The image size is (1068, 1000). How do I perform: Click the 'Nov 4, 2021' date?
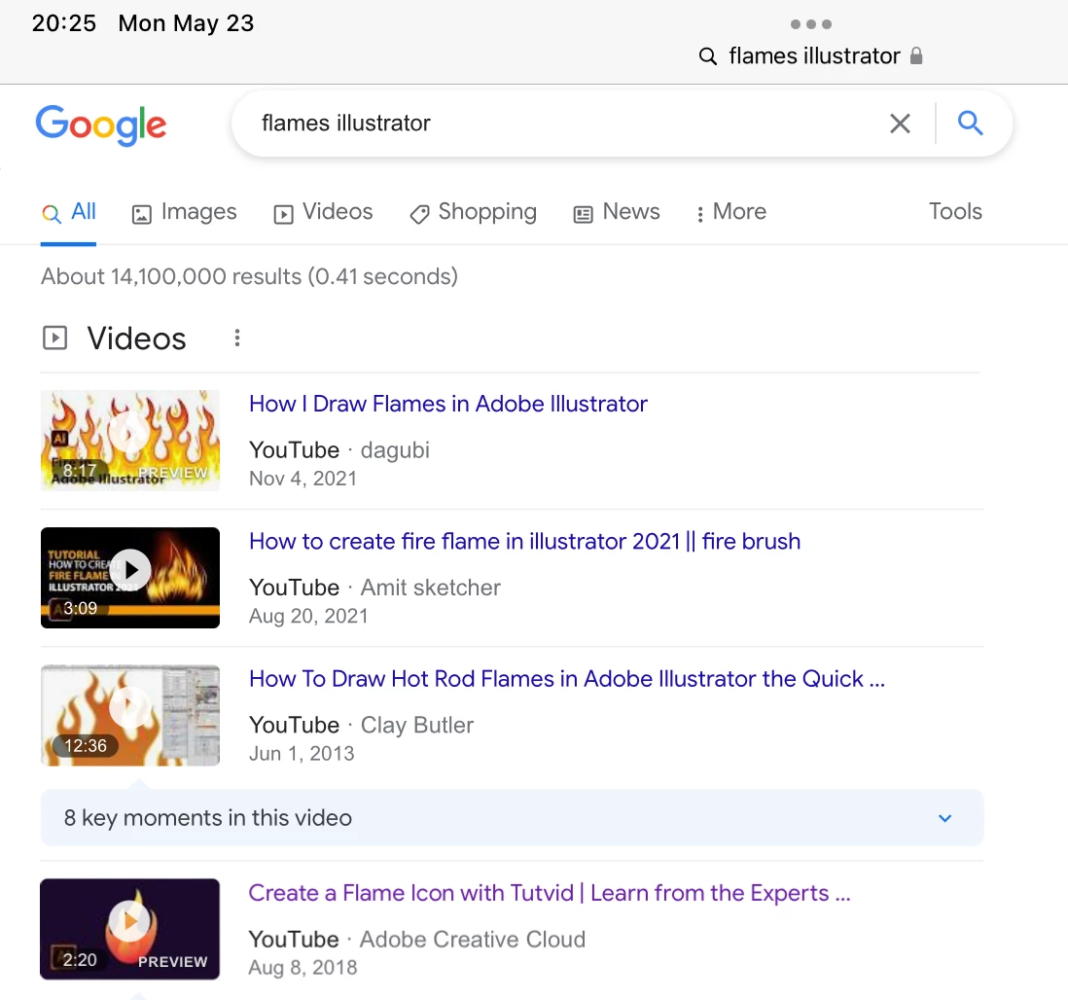[x=303, y=479]
